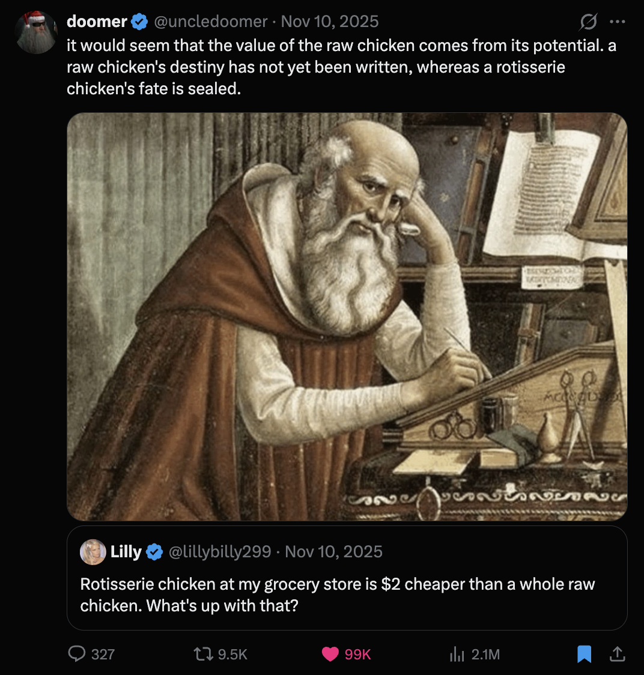Click the reply comment icon
The width and height of the screenshot is (644, 675).
click(x=77, y=653)
